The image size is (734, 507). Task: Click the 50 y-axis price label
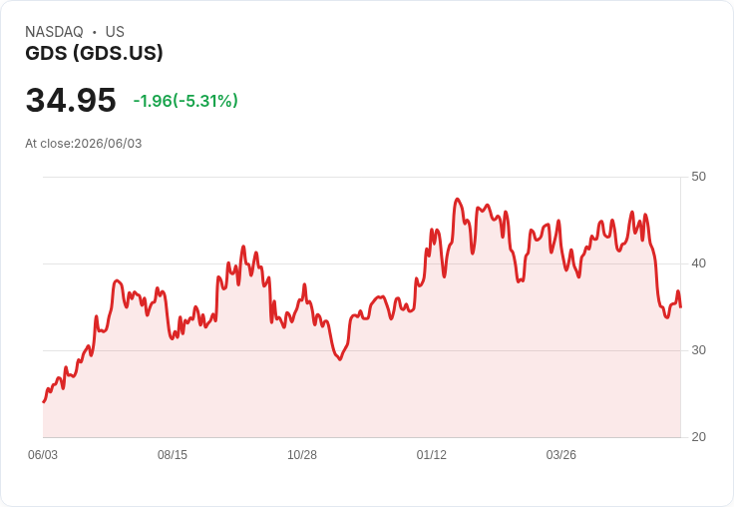698,177
